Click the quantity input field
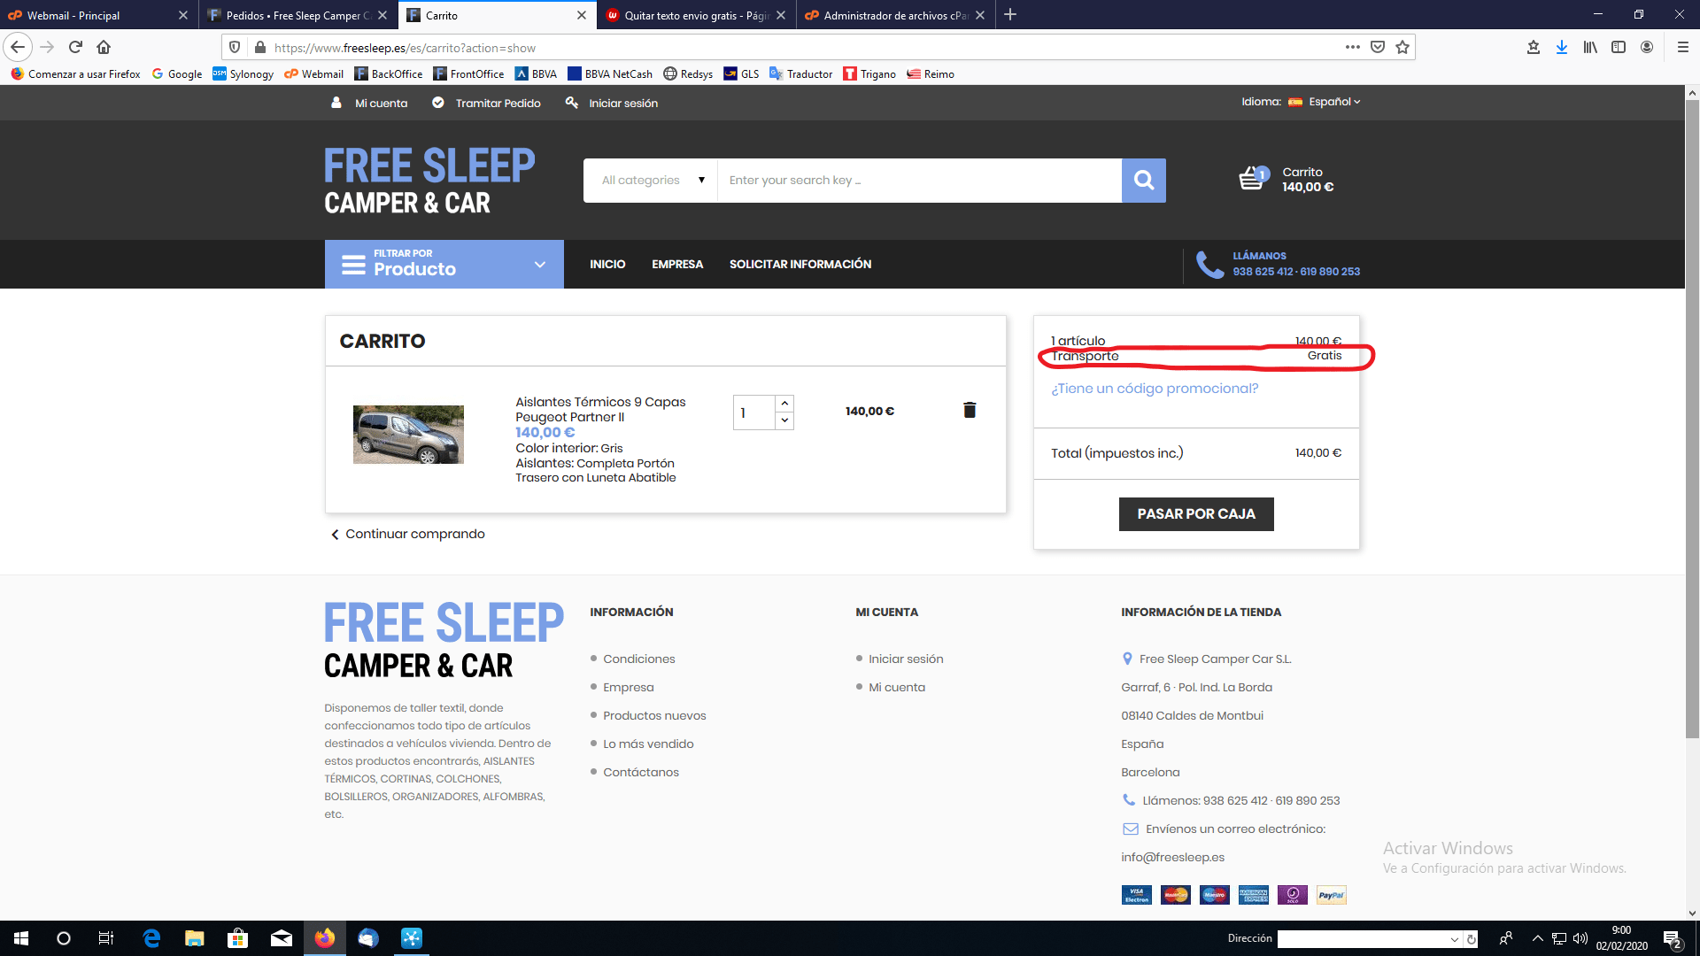 pyautogui.click(x=754, y=412)
